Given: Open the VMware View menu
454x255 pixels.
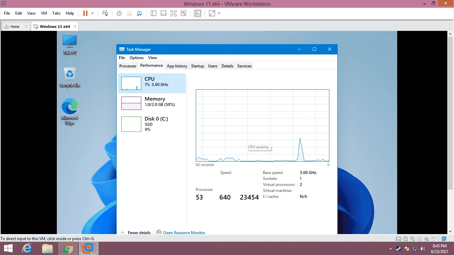Looking at the screenshot, I should (31, 13).
